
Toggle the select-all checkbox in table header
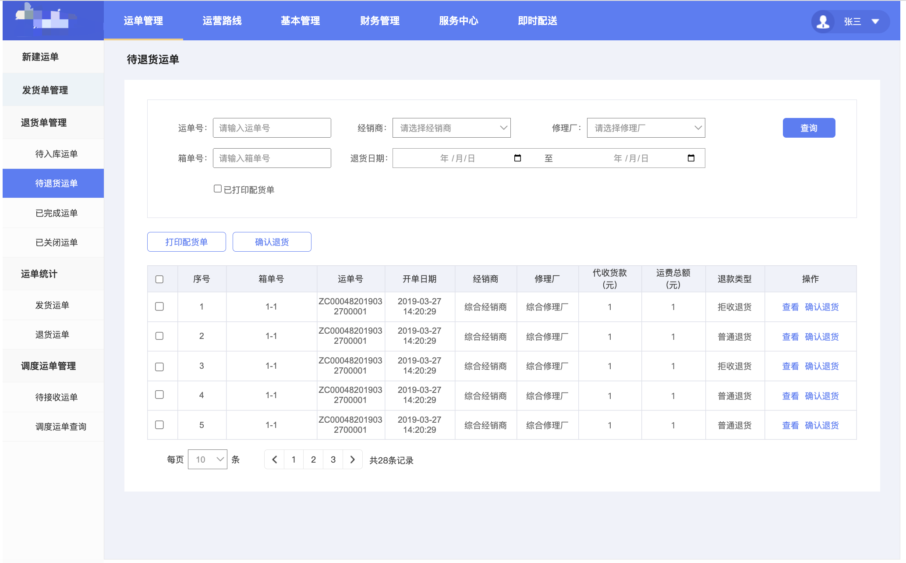(x=159, y=279)
